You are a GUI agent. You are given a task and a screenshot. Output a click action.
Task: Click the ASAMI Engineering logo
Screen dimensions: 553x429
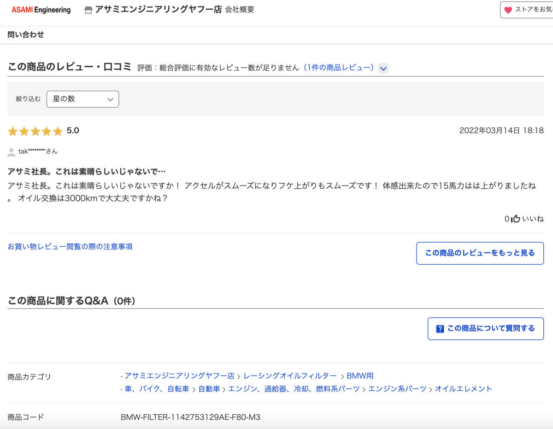coord(41,9)
